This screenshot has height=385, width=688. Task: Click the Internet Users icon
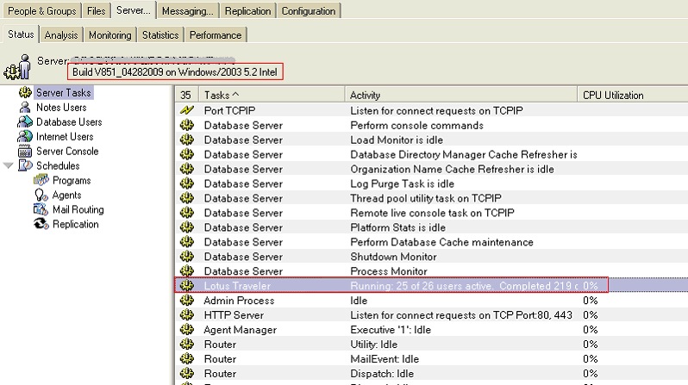coord(25,137)
